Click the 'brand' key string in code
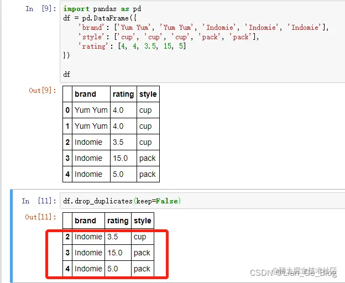 [x=91, y=27]
